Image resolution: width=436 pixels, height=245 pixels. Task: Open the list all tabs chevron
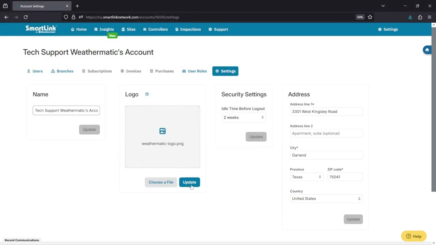click(x=383, y=6)
